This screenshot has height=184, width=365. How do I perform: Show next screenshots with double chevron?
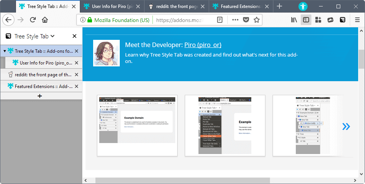346,126
